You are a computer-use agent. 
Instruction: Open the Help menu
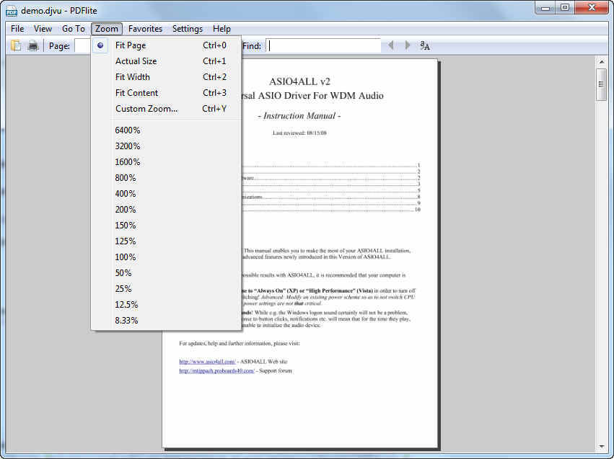point(222,29)
